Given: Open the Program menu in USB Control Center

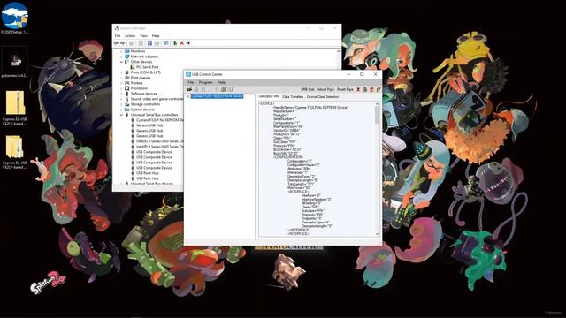Looking at the screenshot, I should point(205,82).
